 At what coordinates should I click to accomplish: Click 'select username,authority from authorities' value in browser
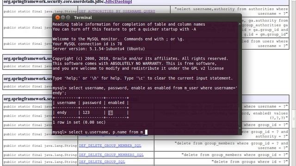(231, 11)
